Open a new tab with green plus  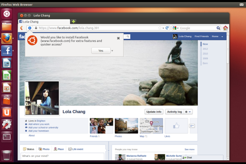tap(73, 22)
